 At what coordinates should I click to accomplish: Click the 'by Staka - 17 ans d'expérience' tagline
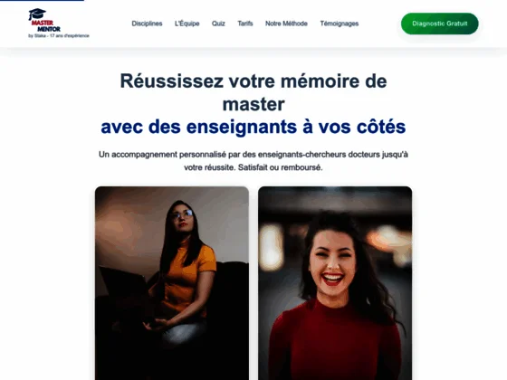(x=59, y=36)
